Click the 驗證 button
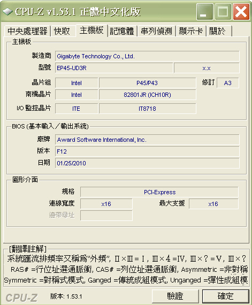This screenshot has height=305, width=252. click(175, 296)
